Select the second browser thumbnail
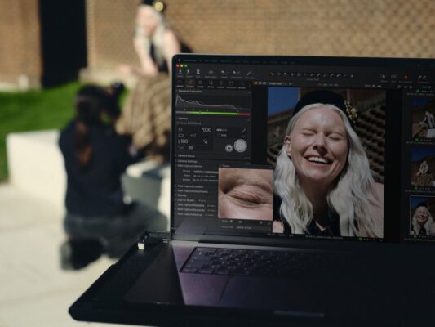The image size is (435, 327). coord(424,168)
